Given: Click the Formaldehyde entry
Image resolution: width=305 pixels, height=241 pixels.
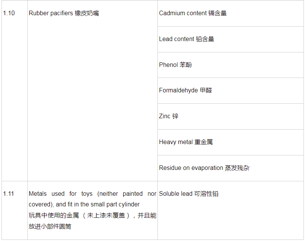Looking at the screenshot, I should [x=178, y=90].
